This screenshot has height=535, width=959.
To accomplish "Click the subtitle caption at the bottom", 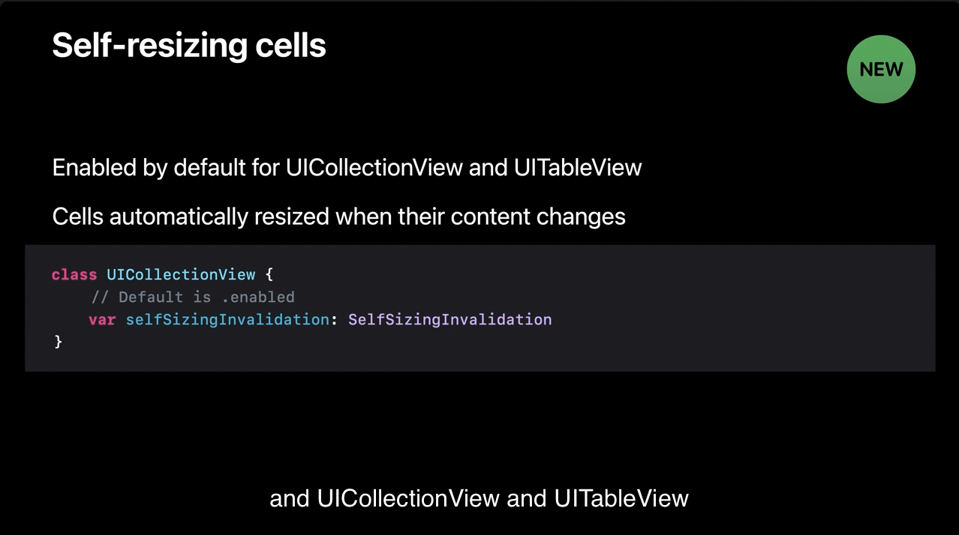I will [x=479, y=498].
